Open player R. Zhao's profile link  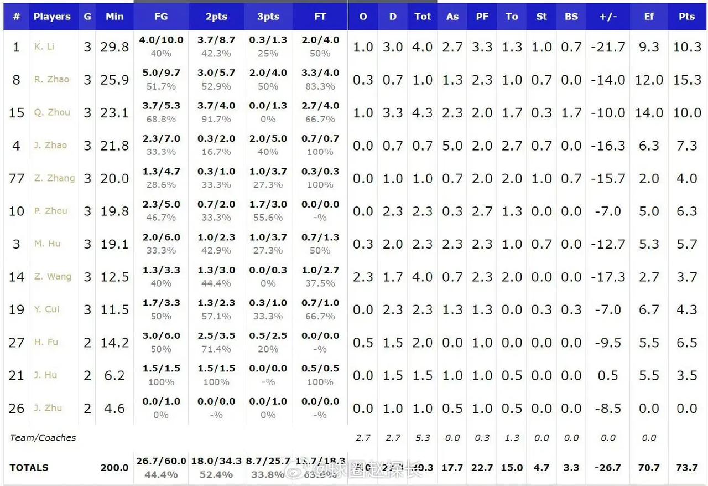51,79
